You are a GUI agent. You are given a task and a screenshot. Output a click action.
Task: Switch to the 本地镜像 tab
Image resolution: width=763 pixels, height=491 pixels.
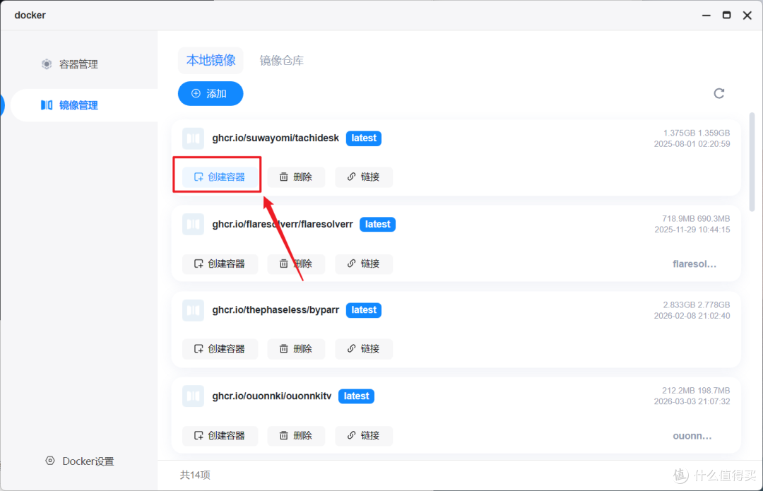point(211,60)
